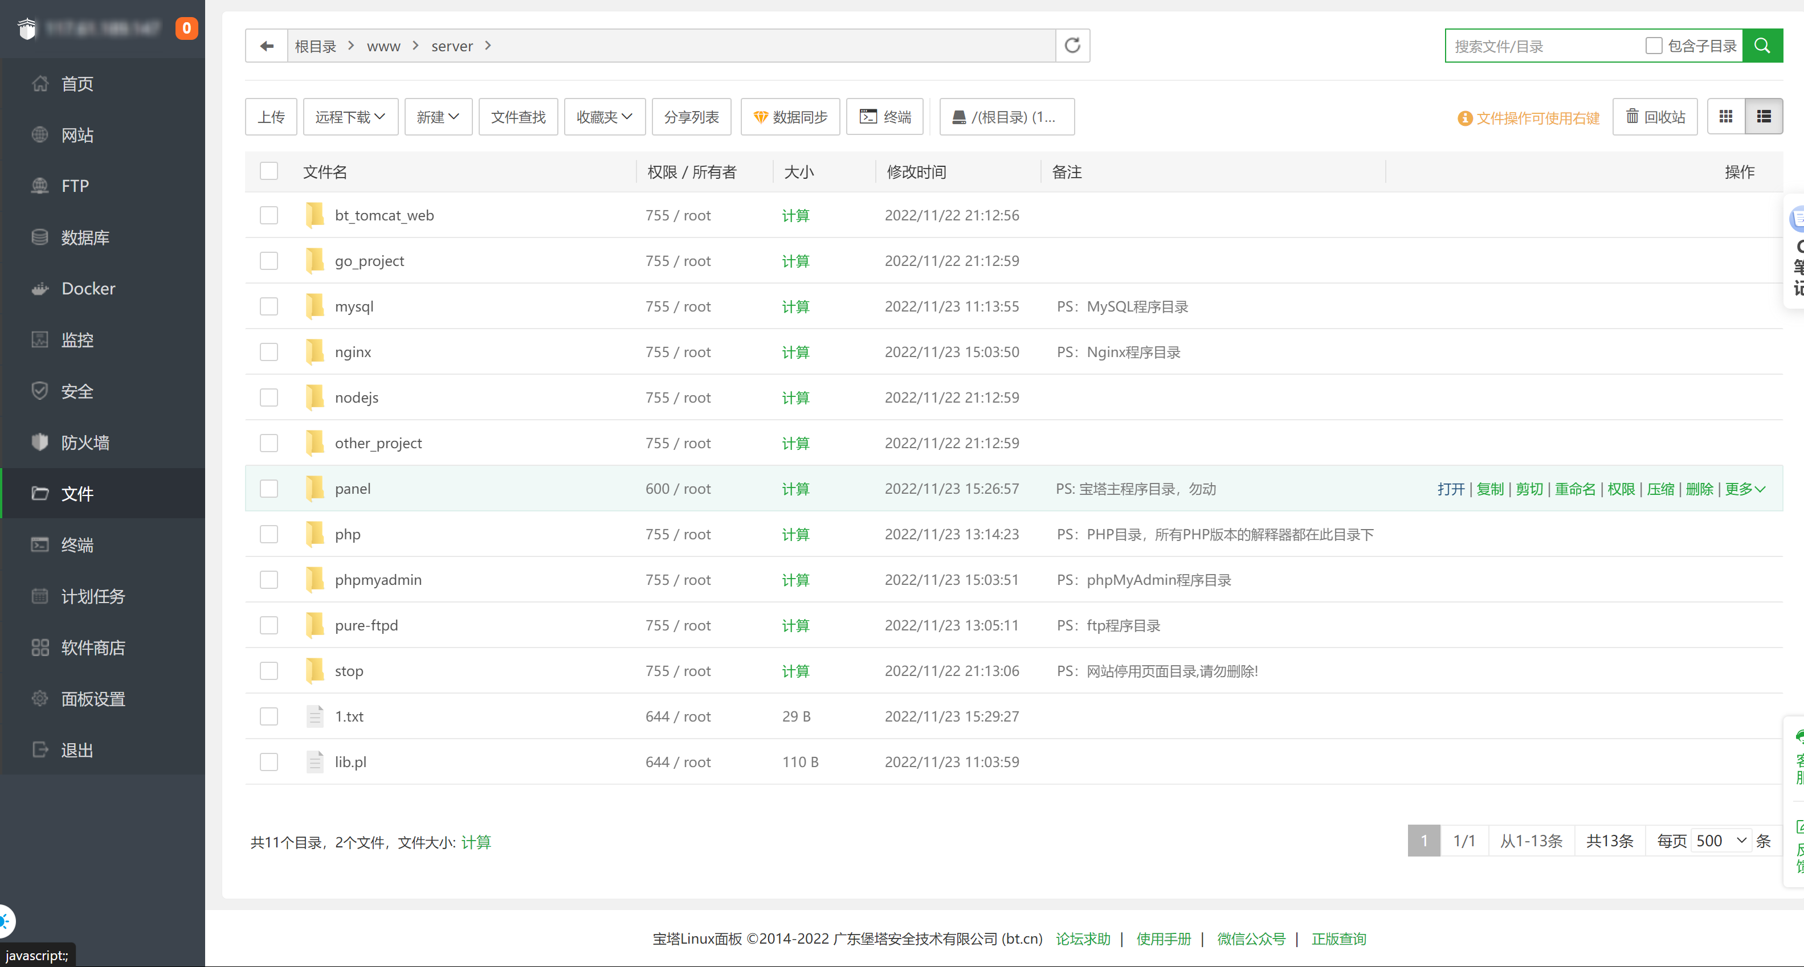This screenshot has height=967, width=1804.
Task: Open 安全 security in sidebar
Action: pos(103,391)
